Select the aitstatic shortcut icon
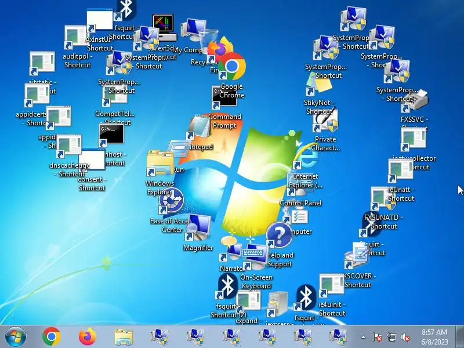 click(x=42, y=64)
